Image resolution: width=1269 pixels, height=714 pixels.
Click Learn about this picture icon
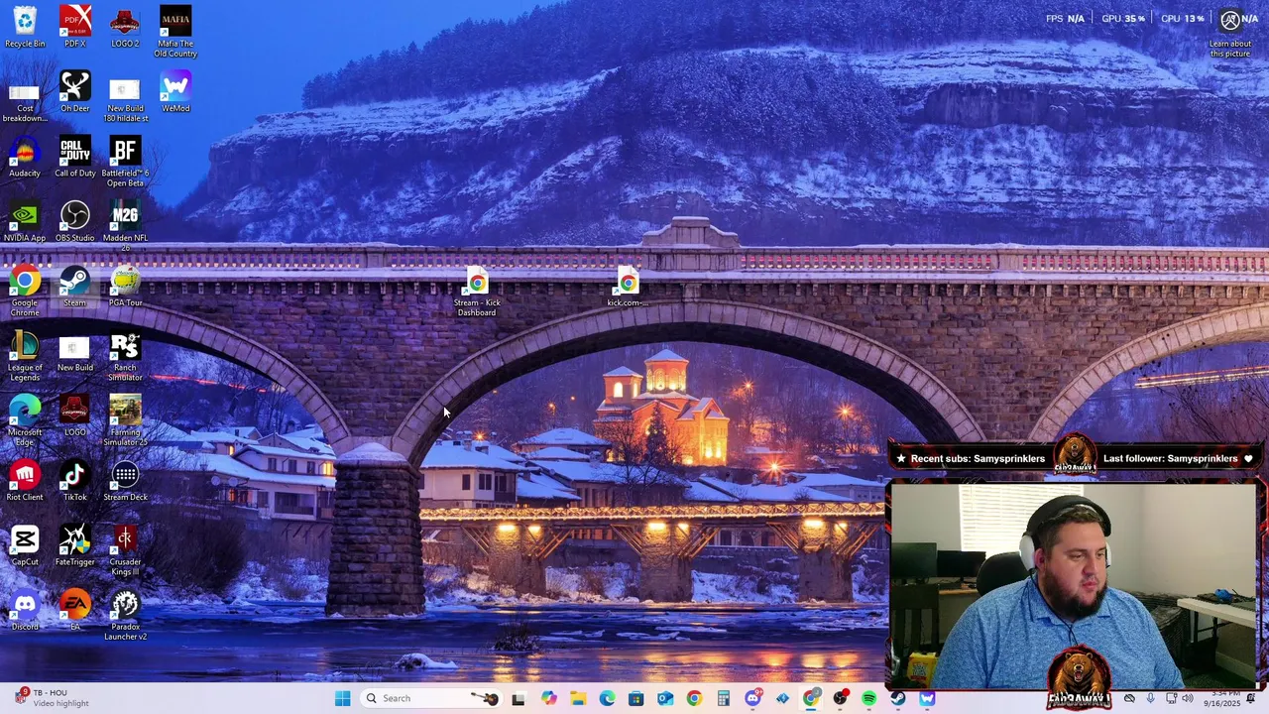pyautogui.click(x=1230, y=33)
